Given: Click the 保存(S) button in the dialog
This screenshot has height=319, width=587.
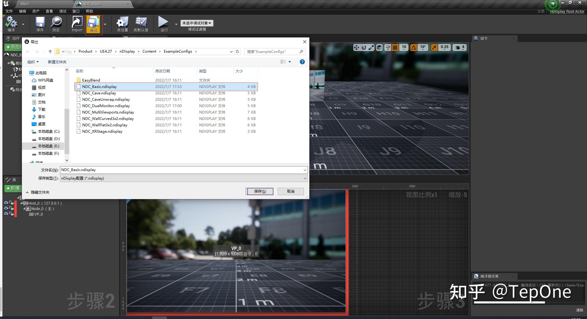Looking at the screenshot, I should (x=259, y=191).
